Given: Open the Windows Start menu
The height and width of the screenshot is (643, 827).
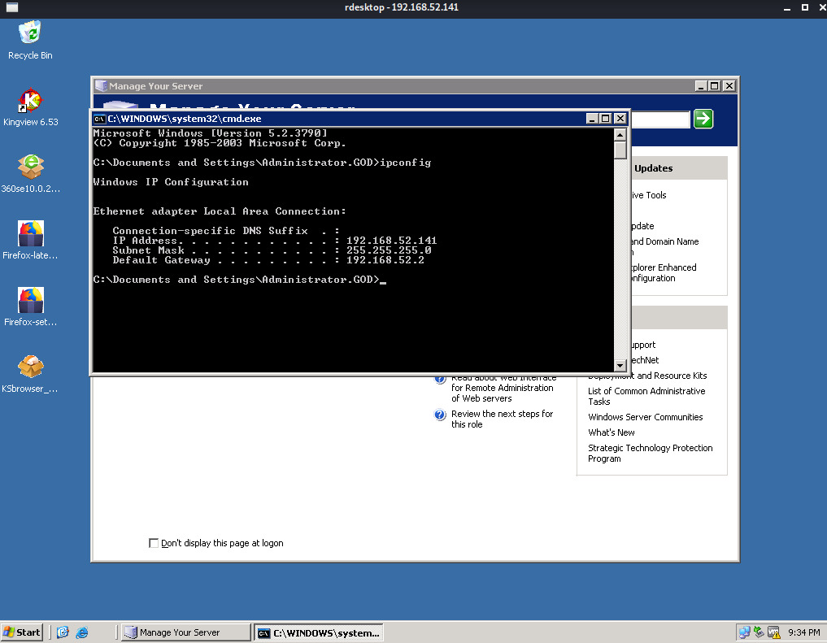Looking at the screenshot, I should click(23, 632).
